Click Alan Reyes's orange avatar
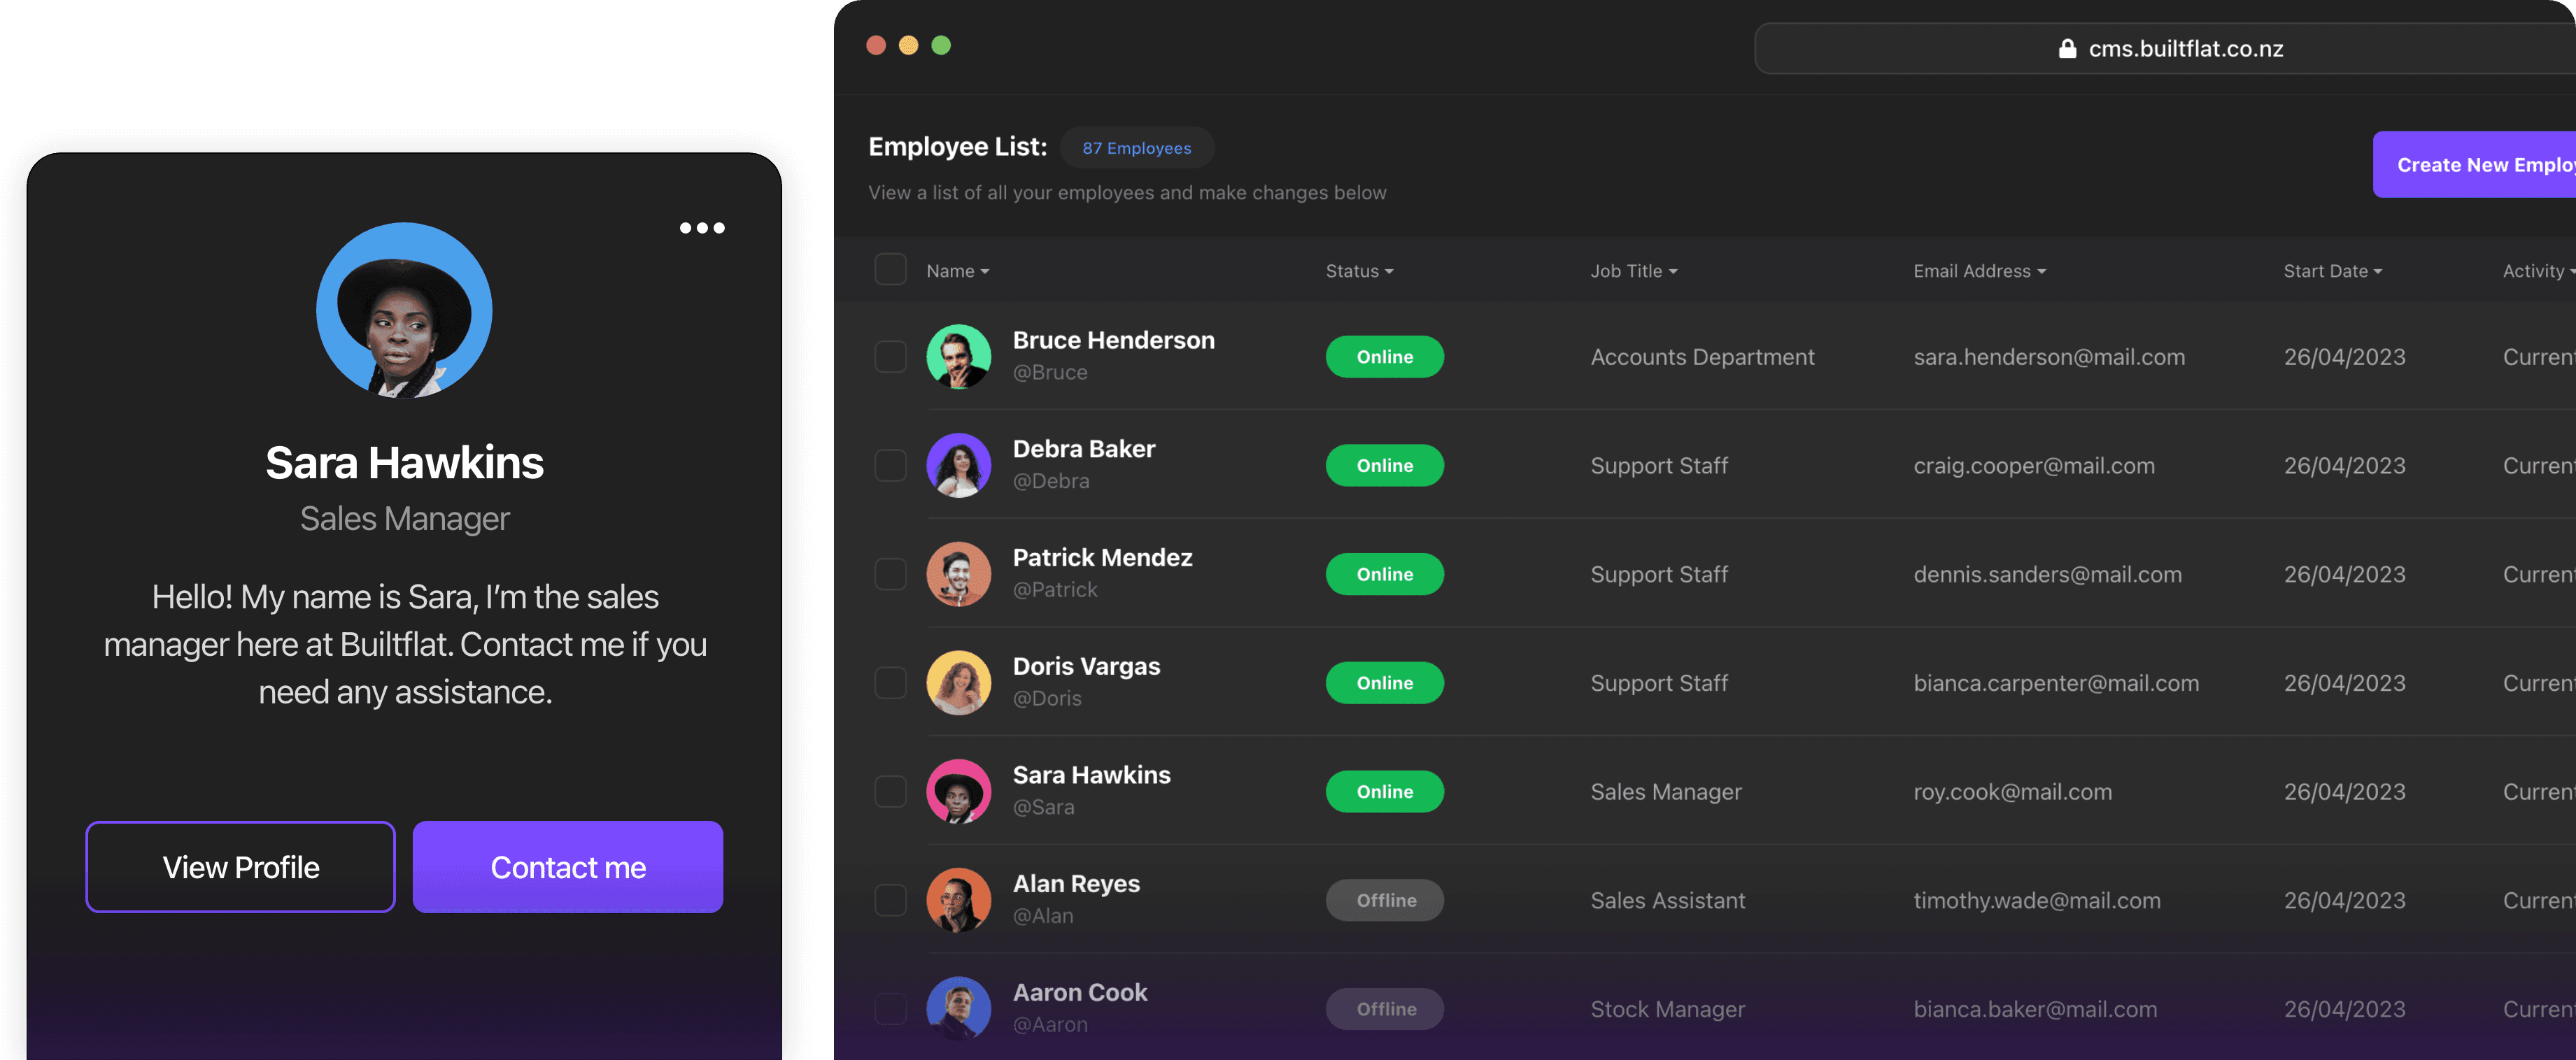 pos(958,900)
